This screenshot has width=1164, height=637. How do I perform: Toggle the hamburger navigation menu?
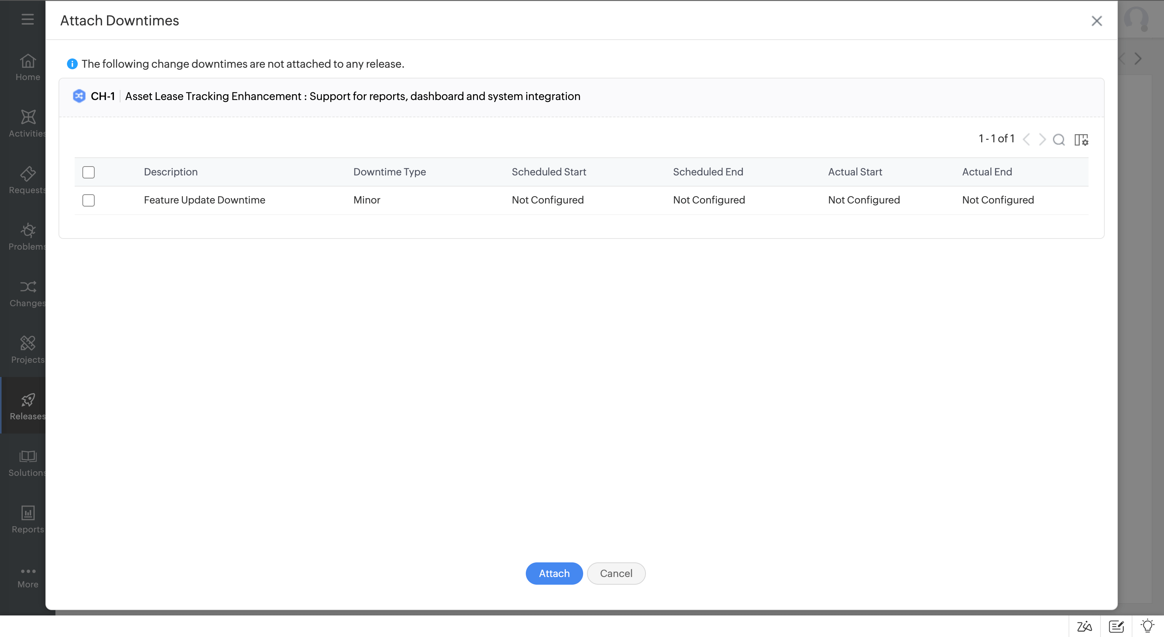(28, 19)
